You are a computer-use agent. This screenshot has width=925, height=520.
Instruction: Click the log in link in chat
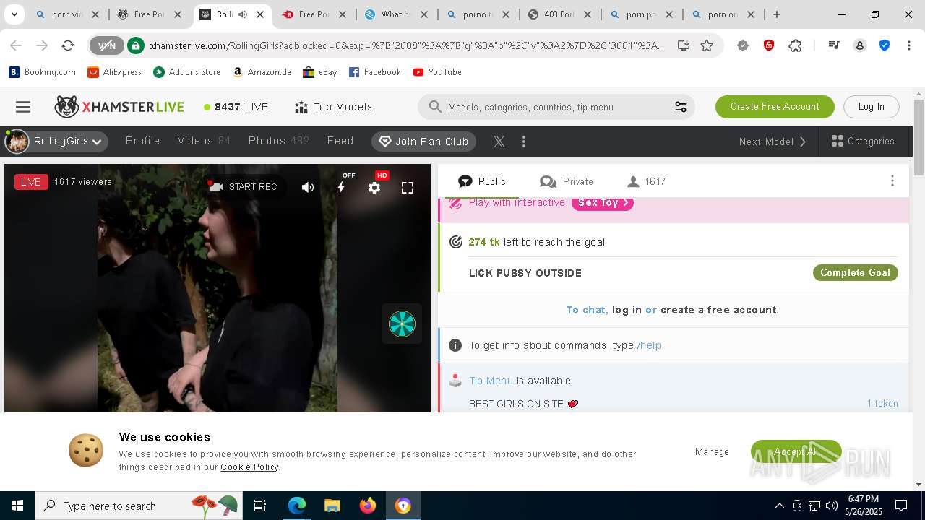(627, 310)
